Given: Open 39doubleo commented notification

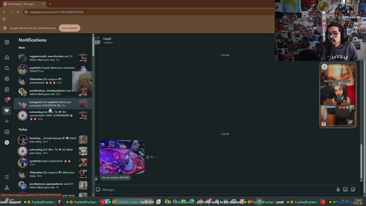Looking at the screenshot, I should click(53, 81).
